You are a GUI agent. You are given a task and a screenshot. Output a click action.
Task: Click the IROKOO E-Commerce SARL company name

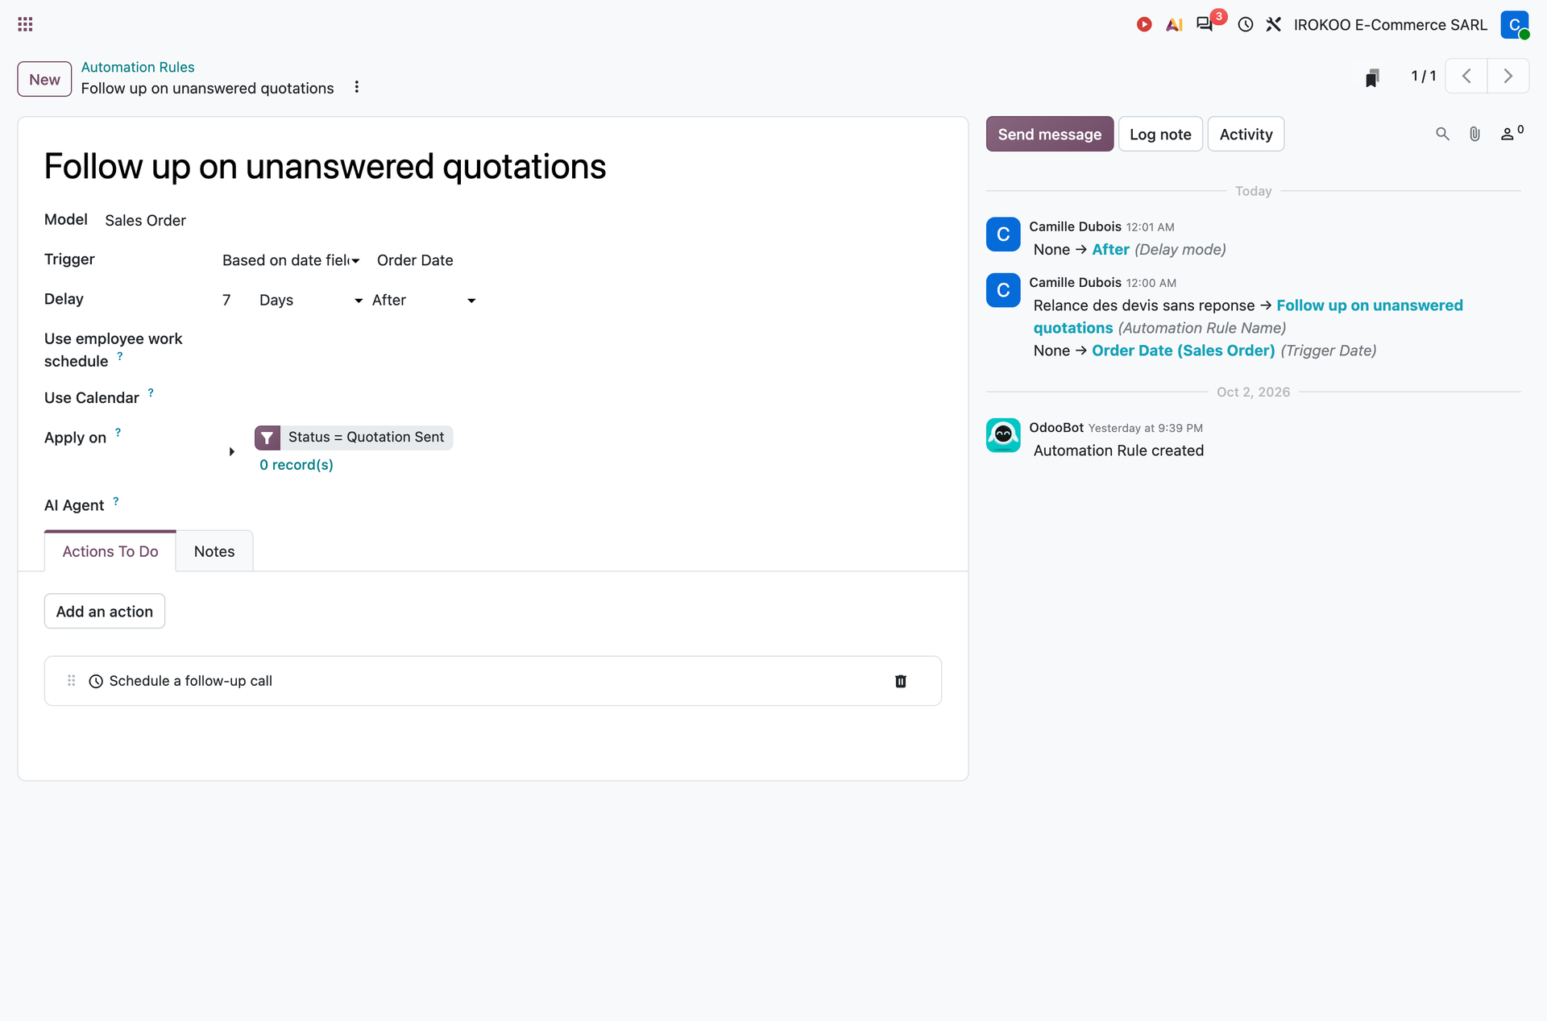click(x=1390, y=25)
